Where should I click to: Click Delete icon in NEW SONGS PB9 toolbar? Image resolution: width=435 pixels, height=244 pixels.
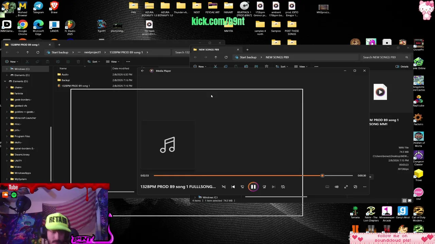(266, 66)
